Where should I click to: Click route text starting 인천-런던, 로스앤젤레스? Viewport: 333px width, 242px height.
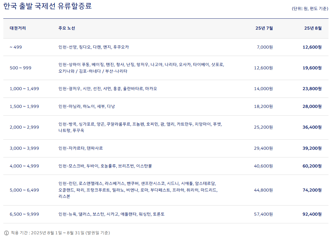(x=138, y=190)
